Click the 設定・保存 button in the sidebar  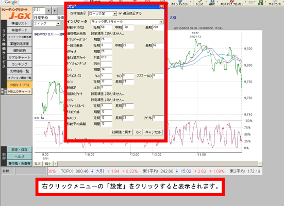(x=20, y=150)
